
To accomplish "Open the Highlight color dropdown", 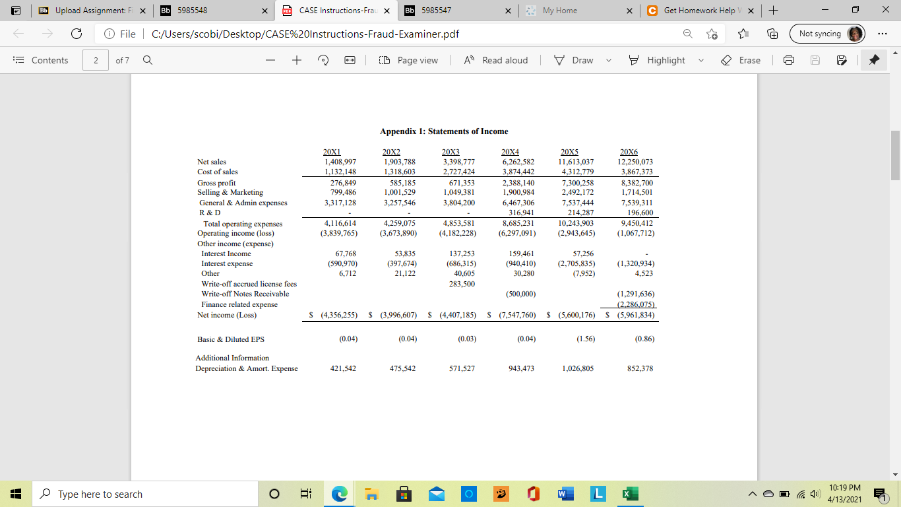I will point(700,59).
